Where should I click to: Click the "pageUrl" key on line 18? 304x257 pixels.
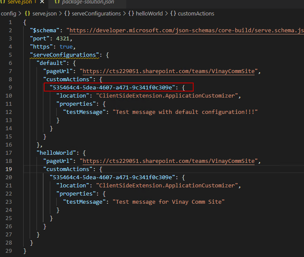[x=58, y=161]
